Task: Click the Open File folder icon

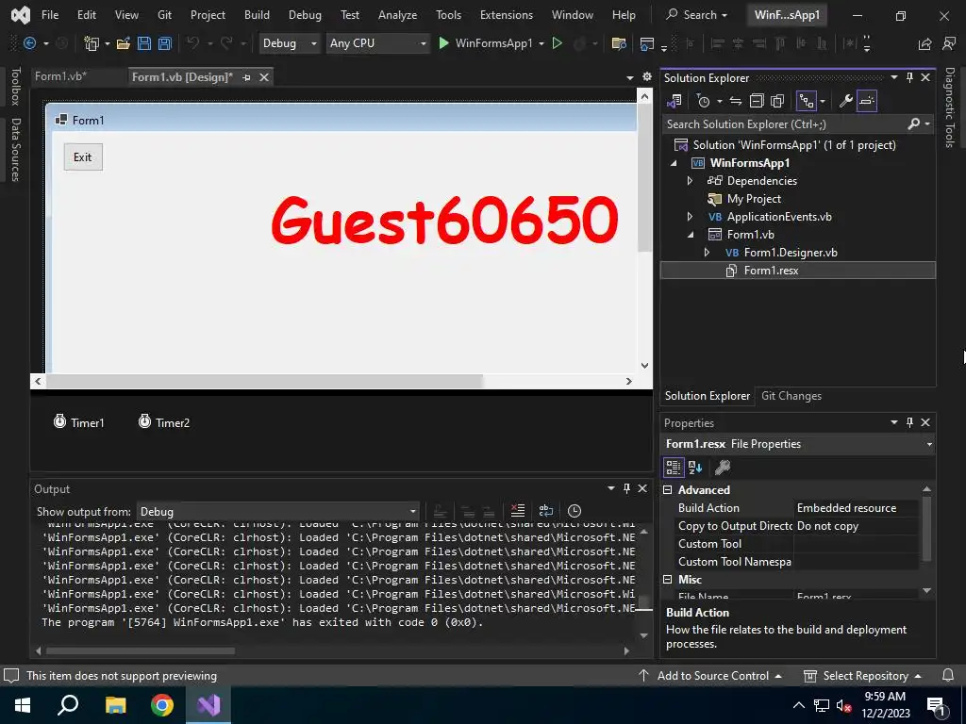Action: click(x=124, y=43)
